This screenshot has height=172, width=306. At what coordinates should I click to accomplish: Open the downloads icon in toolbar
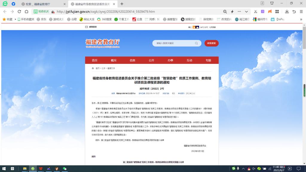287,12
